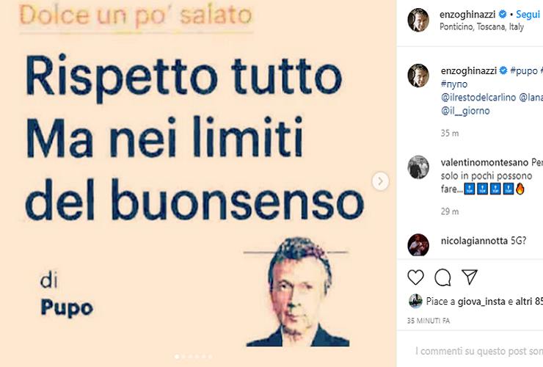
Task: Open enzoghinazzi profile picture in header
Action: 418,20
